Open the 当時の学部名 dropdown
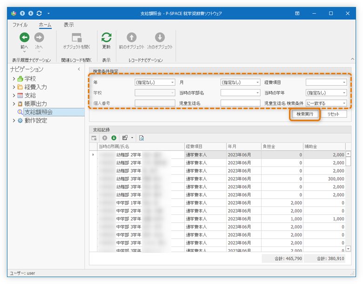 pos(258,93)
